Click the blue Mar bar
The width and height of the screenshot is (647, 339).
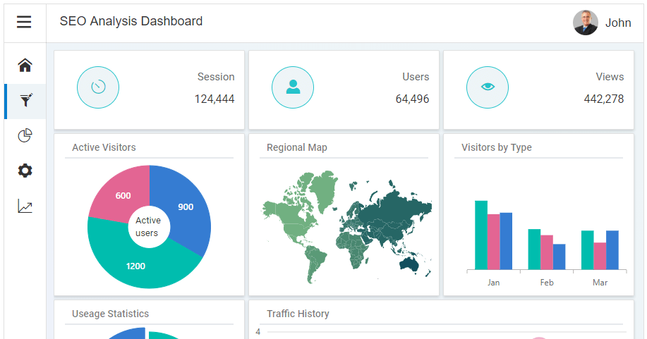(x=612, y=250)
